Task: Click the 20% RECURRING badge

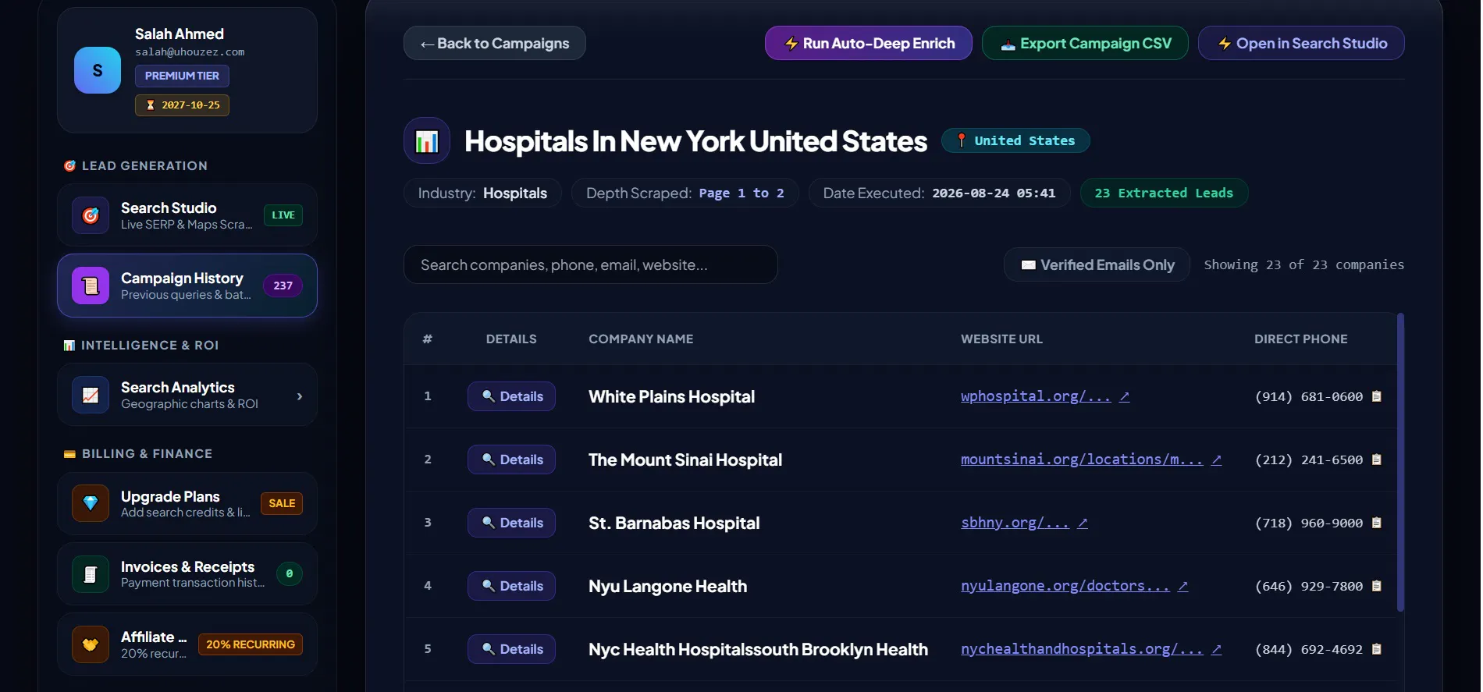Action: (x=251, y=644)
